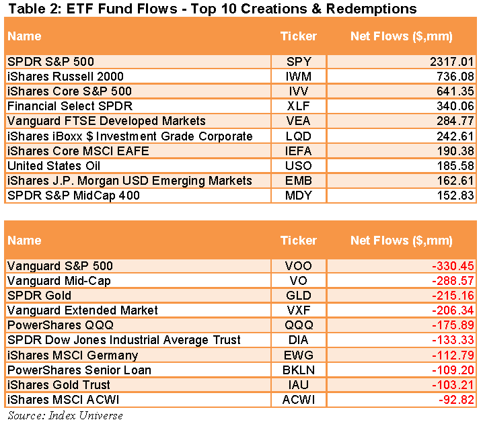Click the net flow value 2317.01
The width and height of the screenshot is (483, 424).
point(452,62)
